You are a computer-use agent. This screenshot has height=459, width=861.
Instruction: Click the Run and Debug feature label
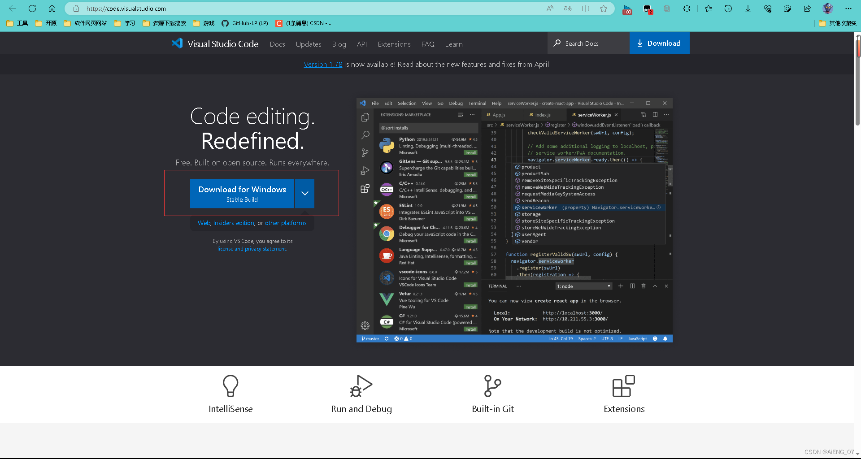[x=361, y=409]
